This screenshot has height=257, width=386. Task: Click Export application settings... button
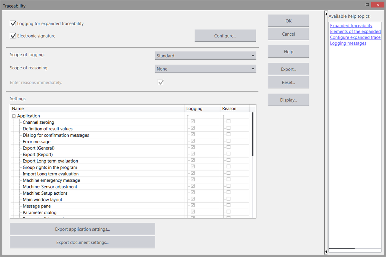pos(82,229)
